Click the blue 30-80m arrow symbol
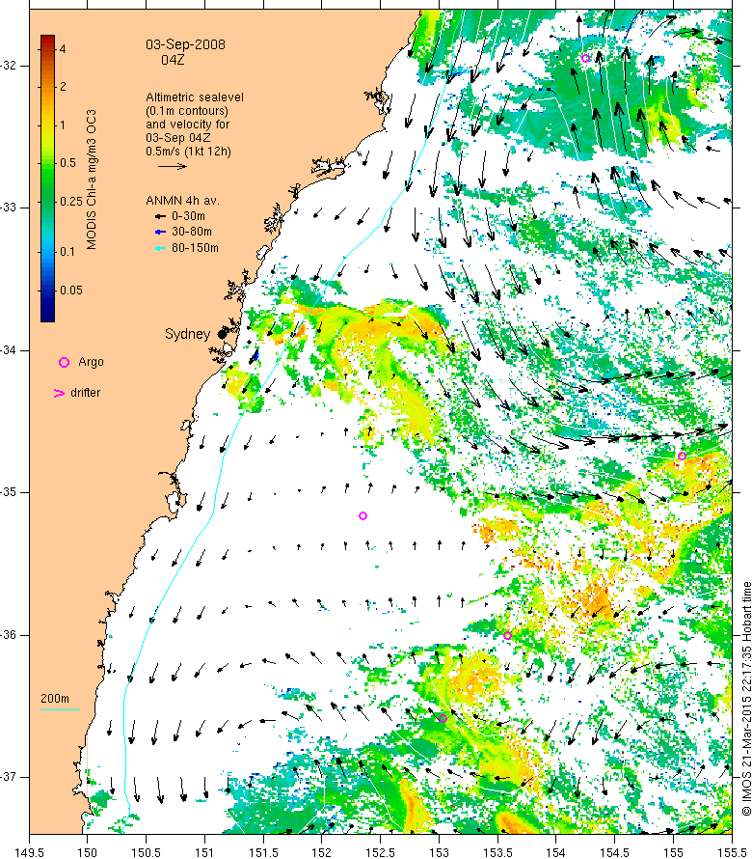Screen dimensions: 752x859 point(160,233)
